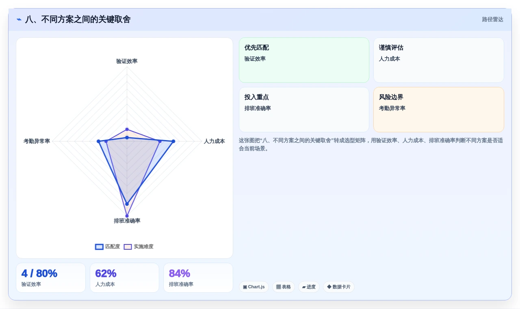This screenshot has width=520, height=309.
Task: Click the 数据卡片 tag
Action: tap(339, 287)
